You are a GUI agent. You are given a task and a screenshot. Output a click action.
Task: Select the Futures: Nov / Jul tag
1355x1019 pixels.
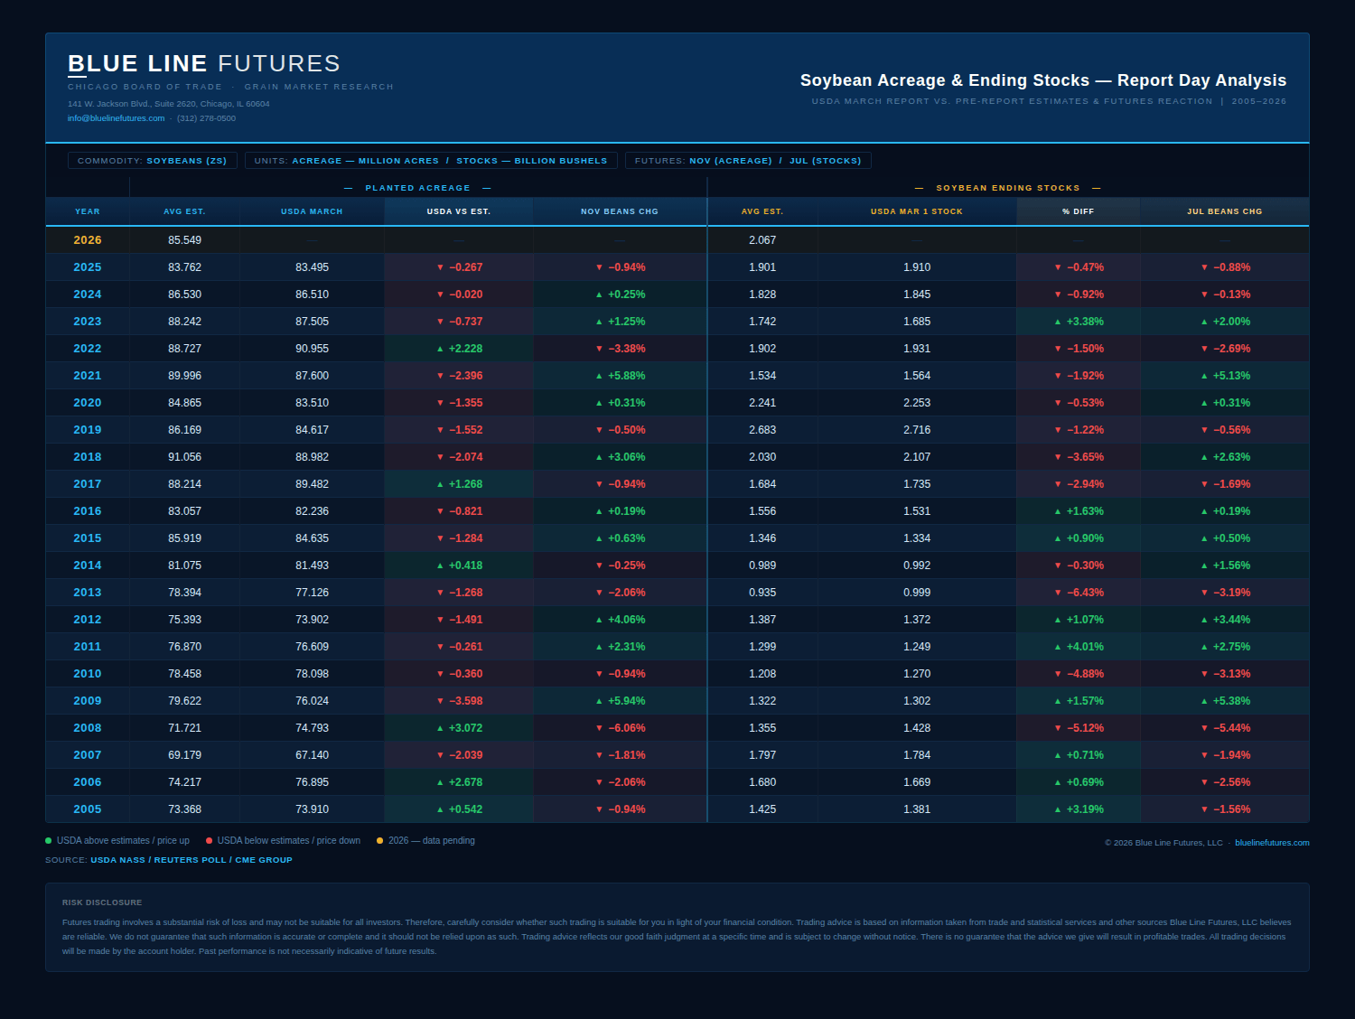coord(748,161)
